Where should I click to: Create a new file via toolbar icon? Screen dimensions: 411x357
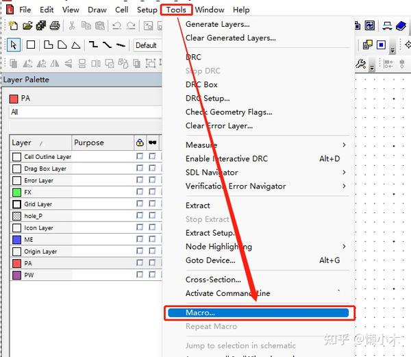click(x=13, y=25)
